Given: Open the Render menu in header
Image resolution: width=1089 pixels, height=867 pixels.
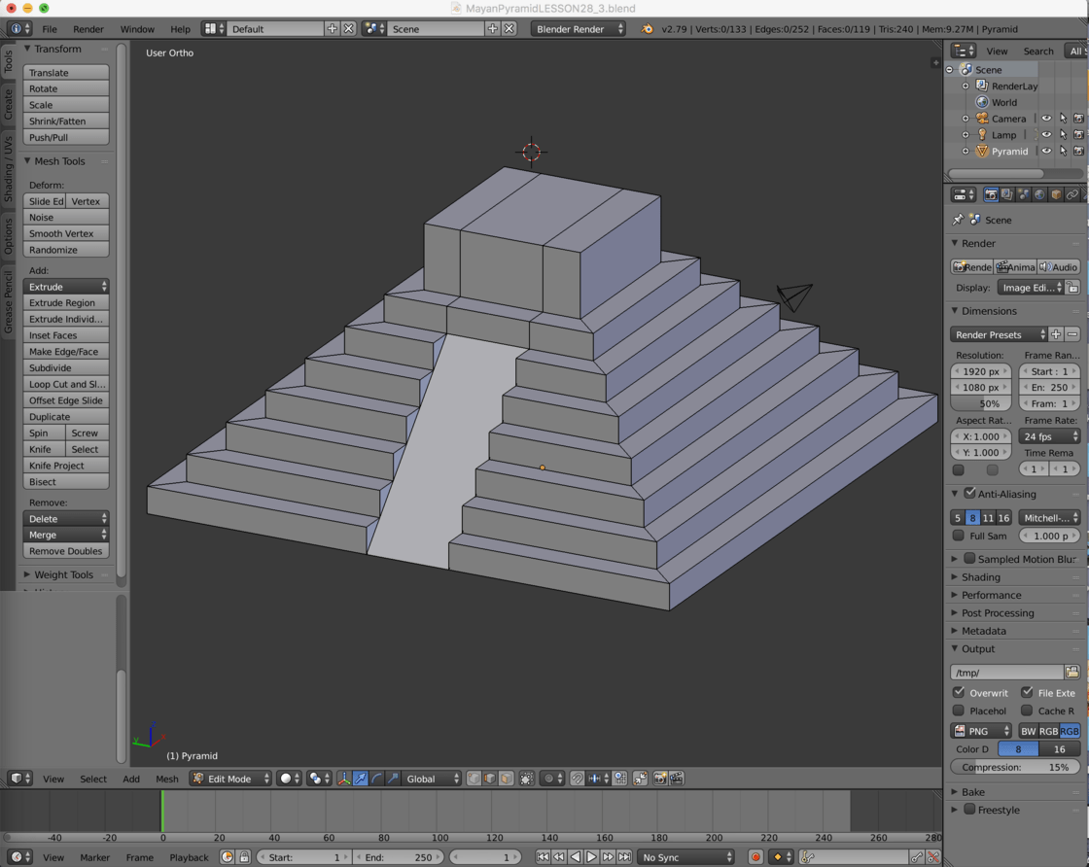Looking at the screenshot, I should 88,28.
